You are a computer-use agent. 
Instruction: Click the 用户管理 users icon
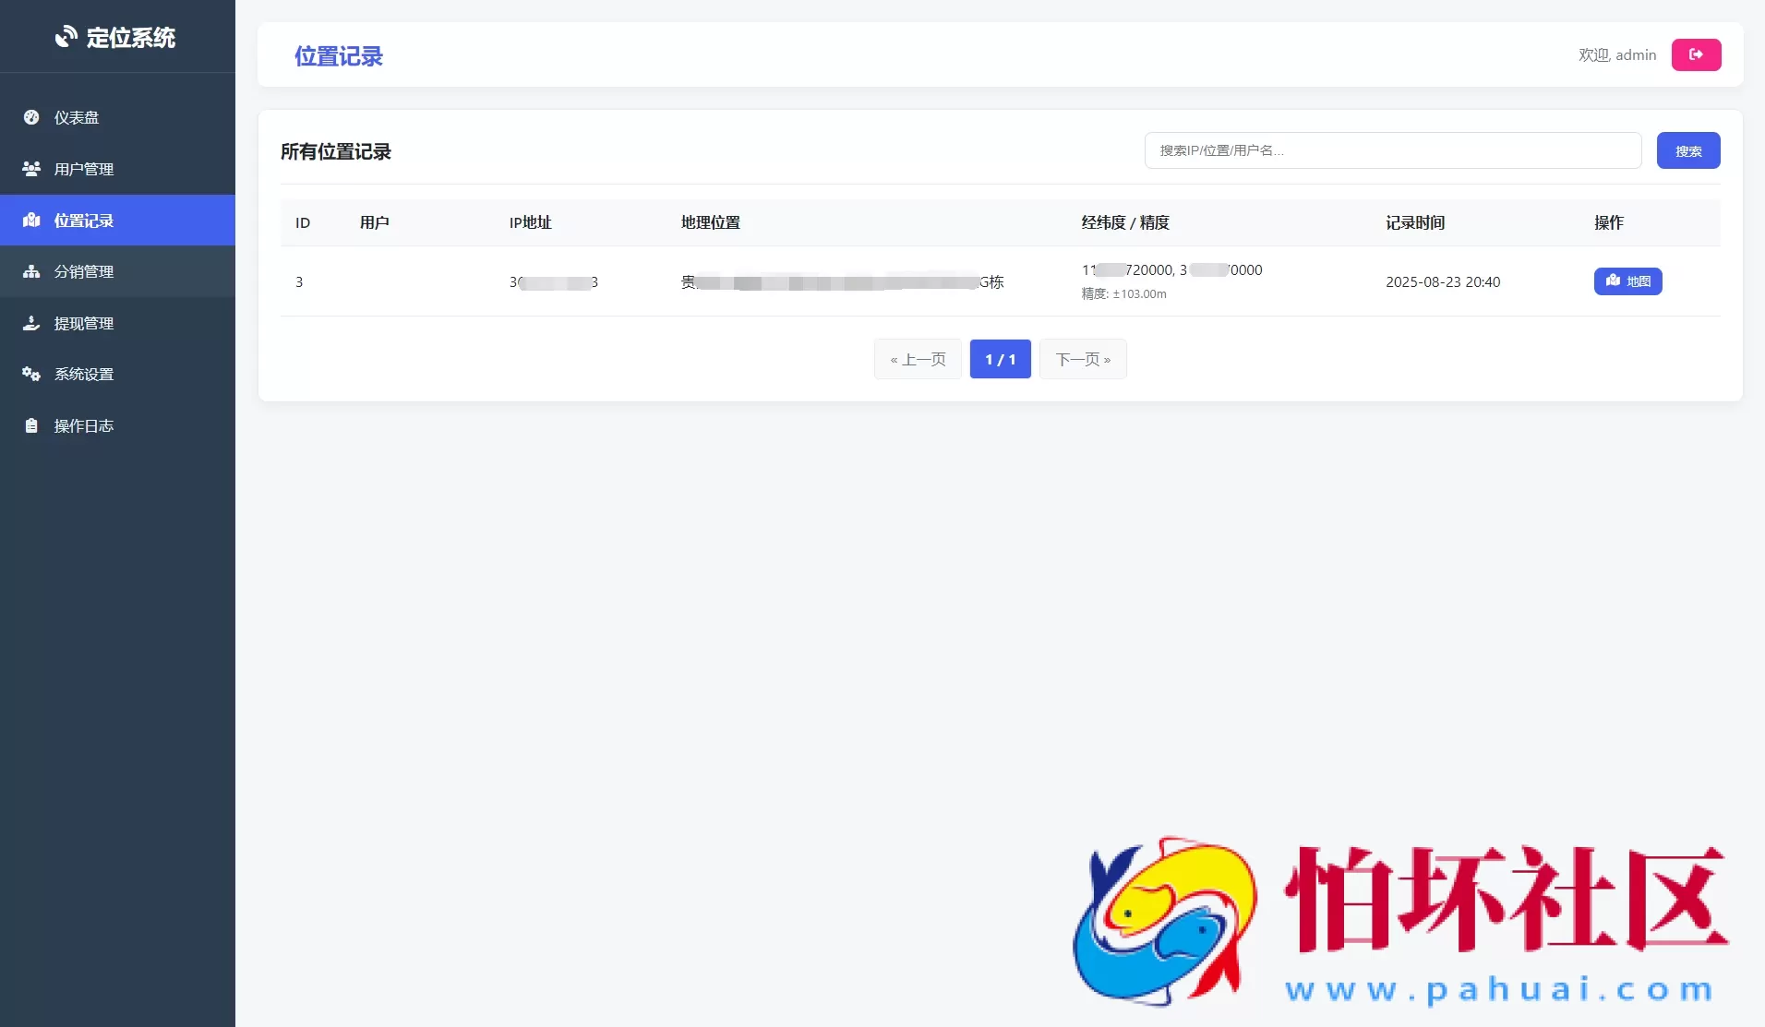[30, 168]
